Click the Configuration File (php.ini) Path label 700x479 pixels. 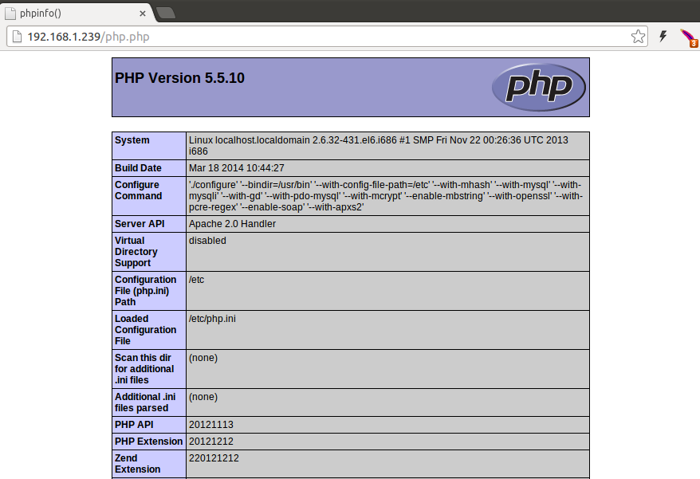(x=146, y=291)
